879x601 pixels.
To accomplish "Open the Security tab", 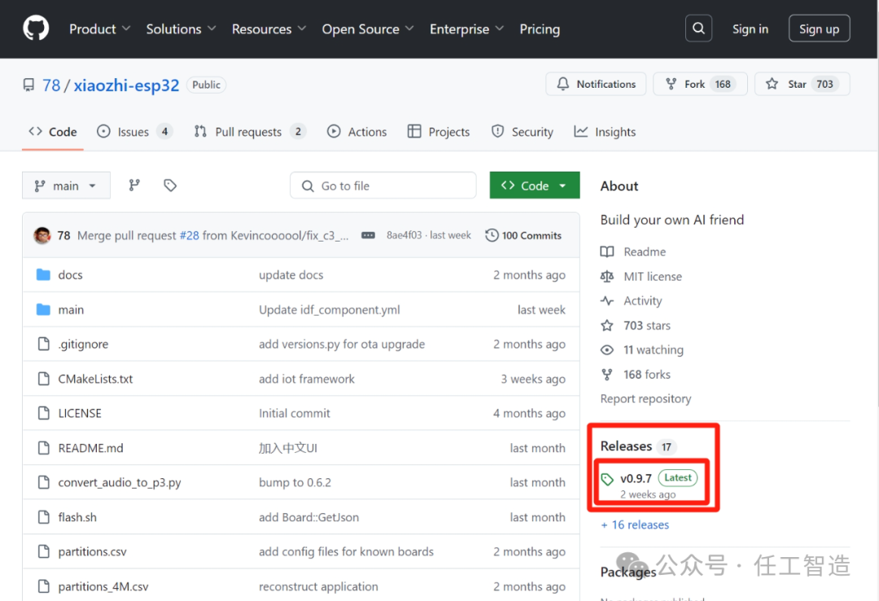I will pyautogui.click(x=522, y=132).
